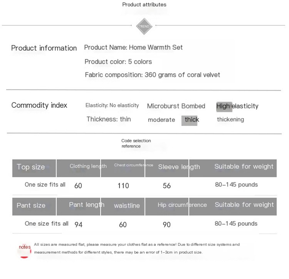
Task: Select the Microburst Bombed elasticity option
Action: (176, 106)
